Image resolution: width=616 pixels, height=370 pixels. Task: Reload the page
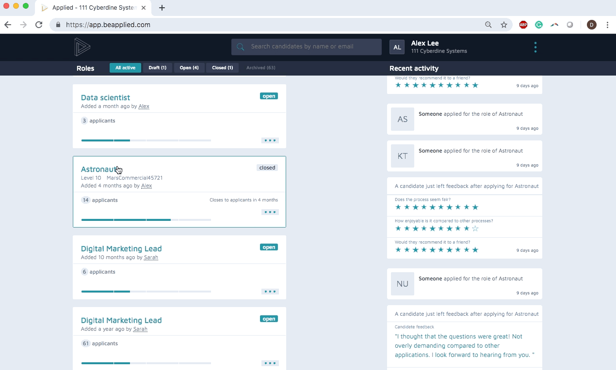point(39,25)
